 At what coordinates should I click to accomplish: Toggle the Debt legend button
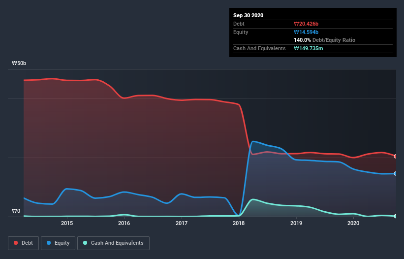click(24, 243)
